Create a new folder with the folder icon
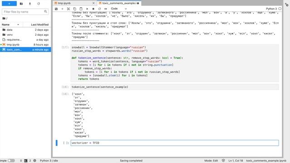The height and width of the screenshot is (163, 290). [21, 4]
